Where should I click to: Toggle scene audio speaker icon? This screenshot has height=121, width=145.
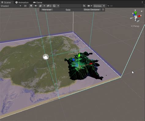point(36,6)
